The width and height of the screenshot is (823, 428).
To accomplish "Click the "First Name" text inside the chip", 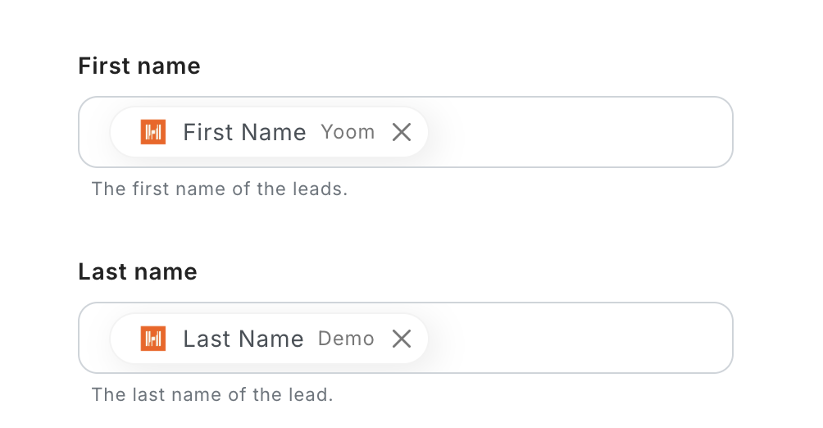I will coord(244,132).
